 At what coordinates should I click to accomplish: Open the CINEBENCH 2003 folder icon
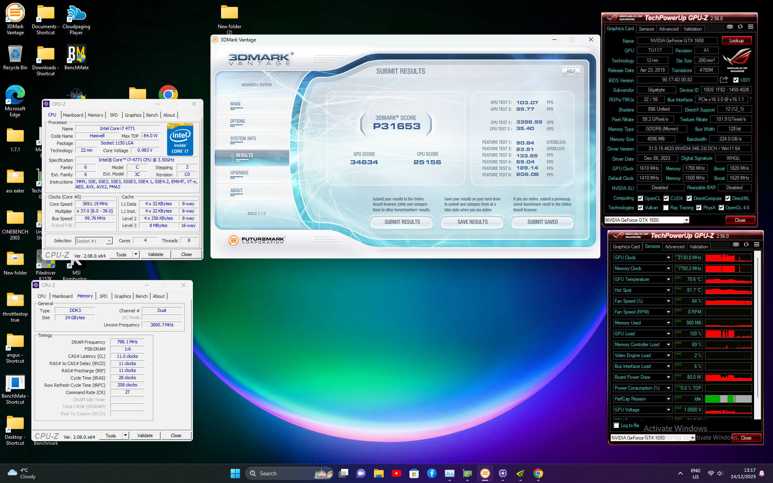point(15,224)
